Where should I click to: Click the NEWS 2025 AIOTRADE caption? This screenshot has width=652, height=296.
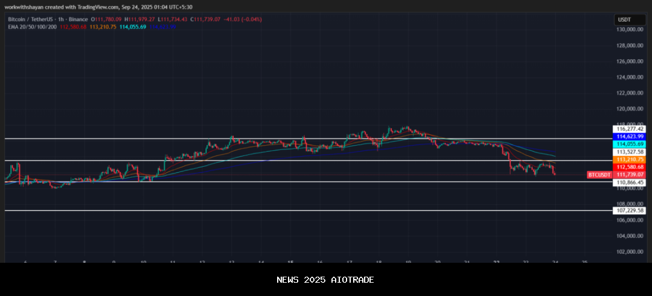pos(325,280)
